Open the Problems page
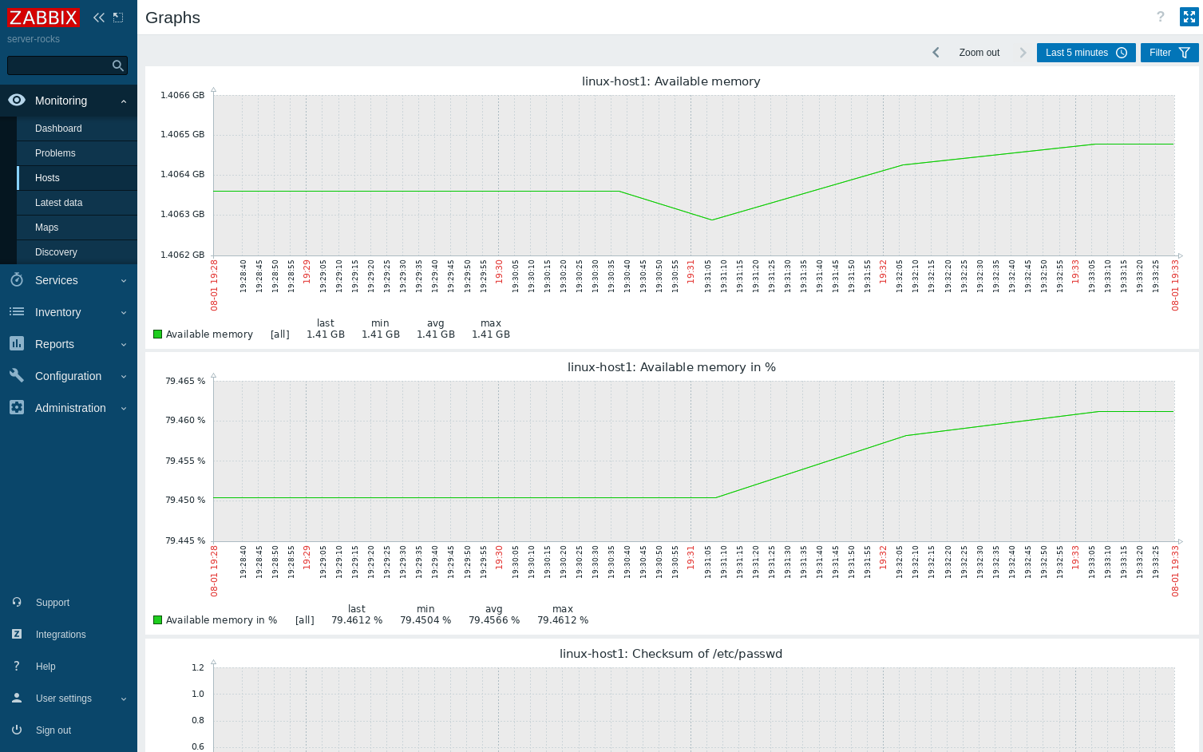Image resolution: width=1203 pixels, height=752 pixels. coord(55,153)
